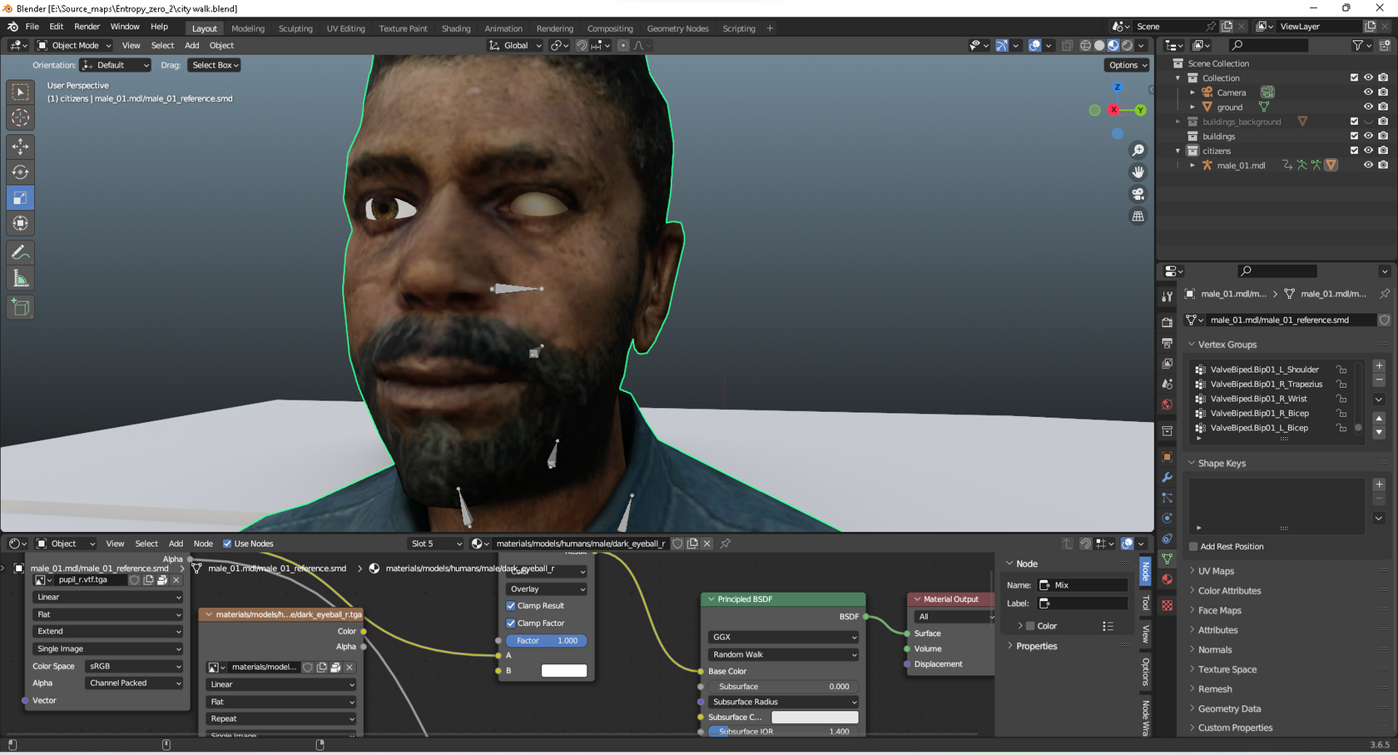
Task: Adjust the Factor slider on Mix node
Action: (546, 641)
